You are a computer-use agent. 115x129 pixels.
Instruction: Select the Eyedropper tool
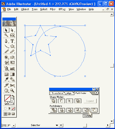coord(6,79)
